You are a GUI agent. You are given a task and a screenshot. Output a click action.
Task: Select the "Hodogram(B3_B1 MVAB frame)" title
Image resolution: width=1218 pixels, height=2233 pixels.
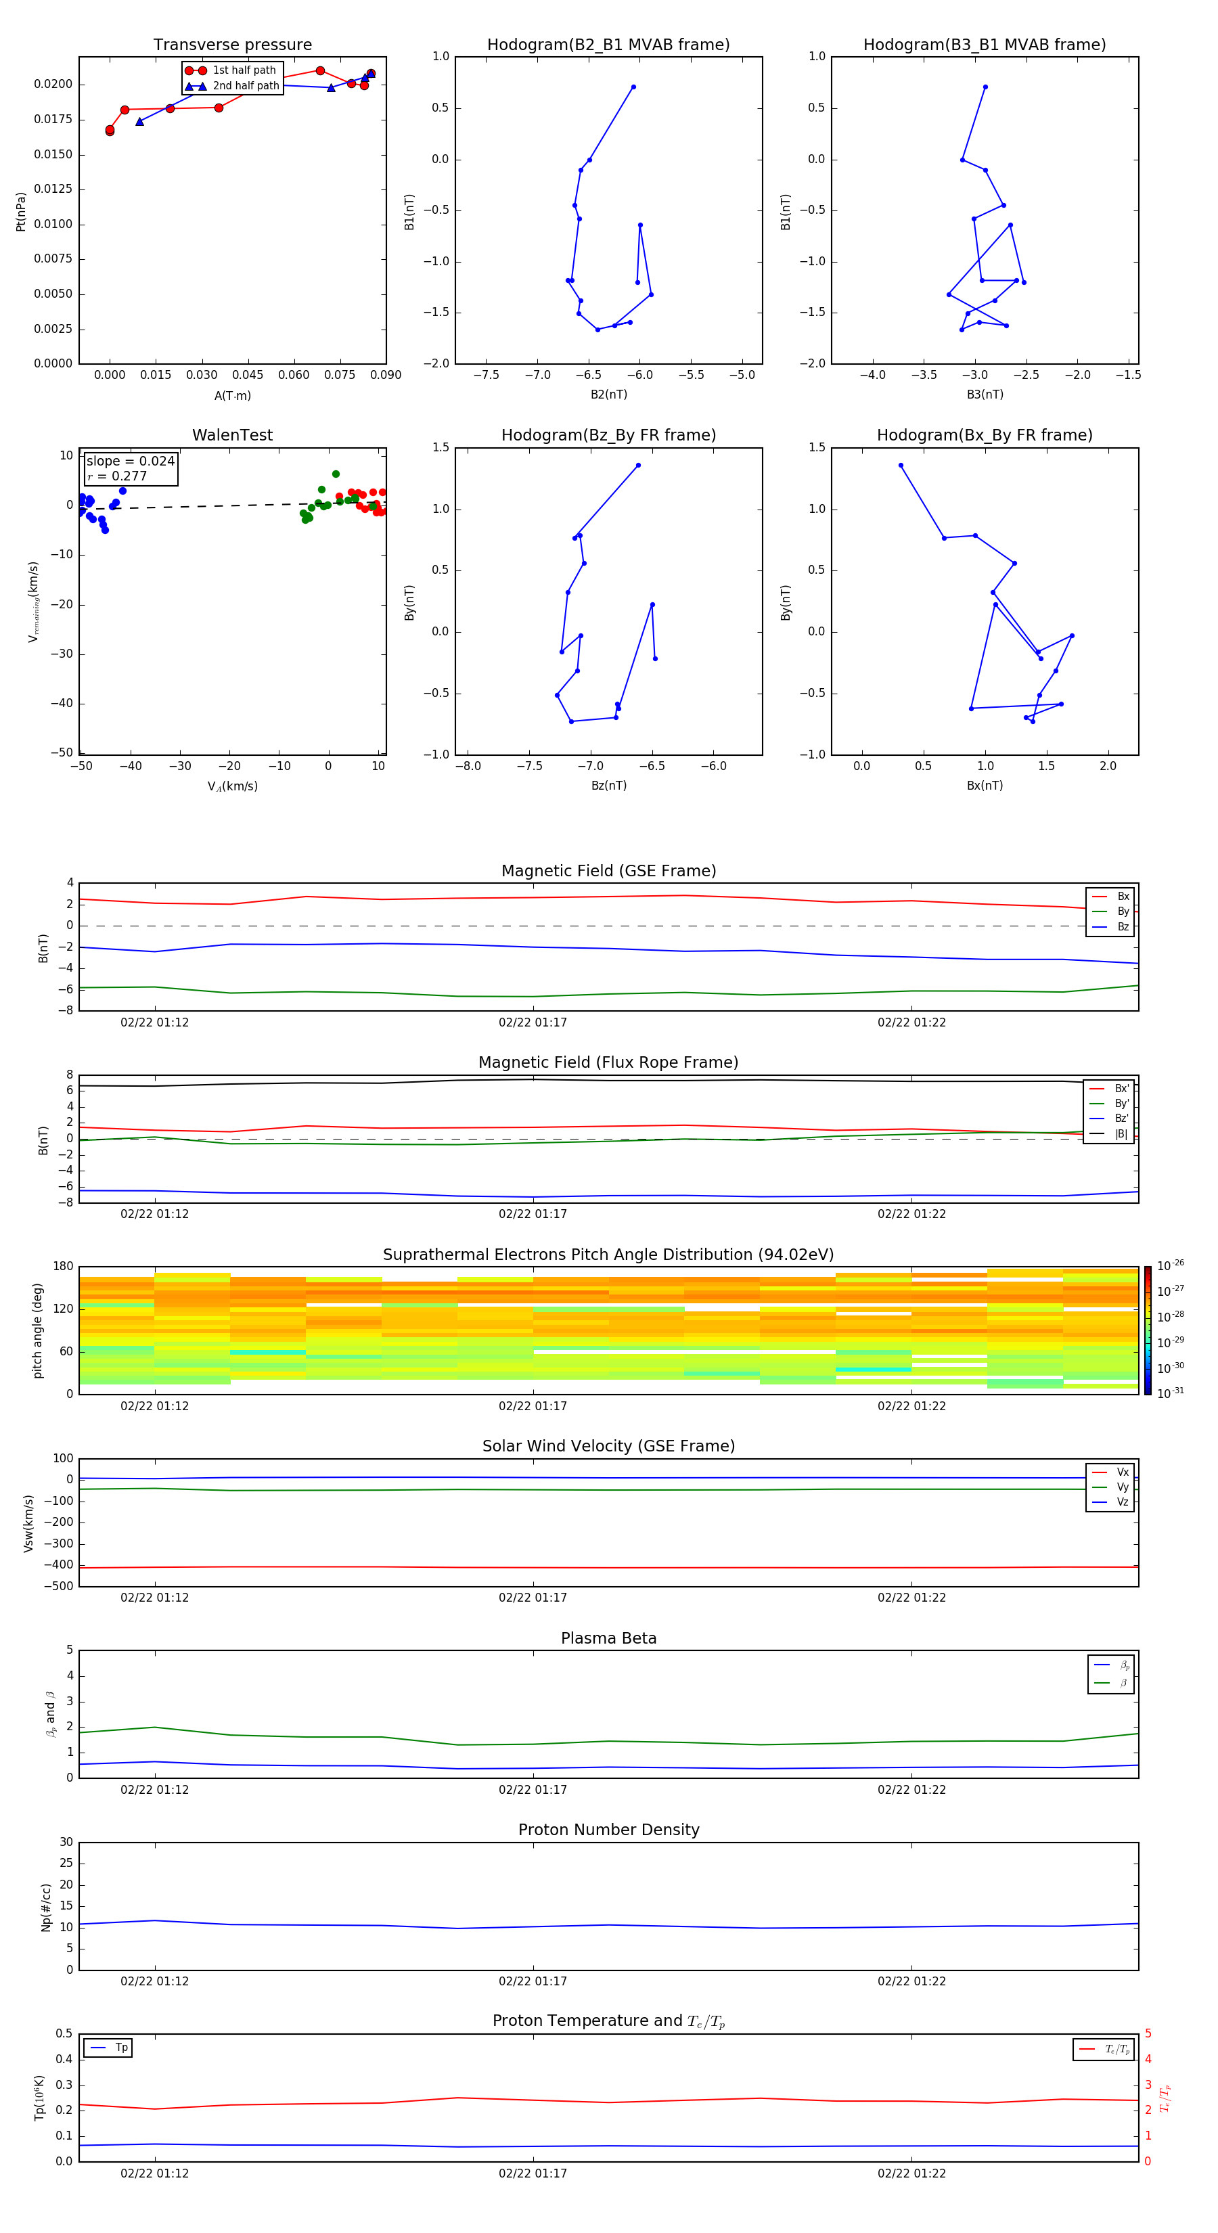tap(985, 44)
